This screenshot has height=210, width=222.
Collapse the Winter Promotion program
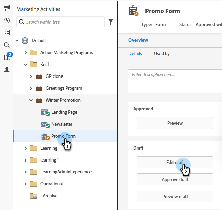coord(31,100)
